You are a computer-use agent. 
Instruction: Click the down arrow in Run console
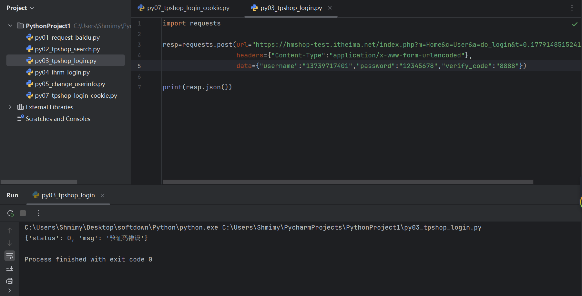[10, 243]
